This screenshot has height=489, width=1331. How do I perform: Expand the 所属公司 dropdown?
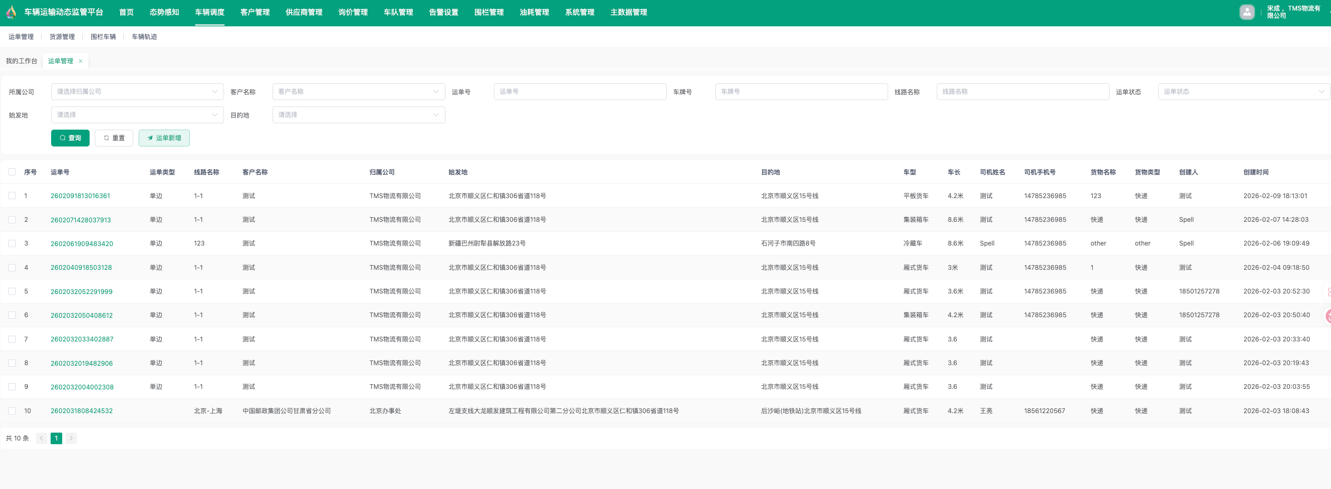tap(137, 92)
